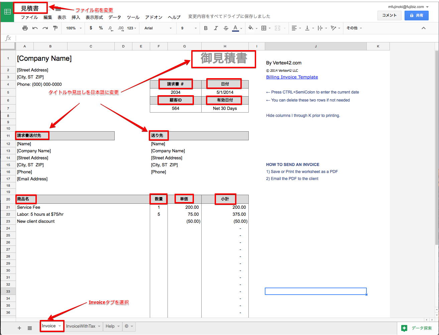The image size is (439, 335).
Task: Open the all sheets list icon
Action: pyautogui.click(x=30, y=328)
